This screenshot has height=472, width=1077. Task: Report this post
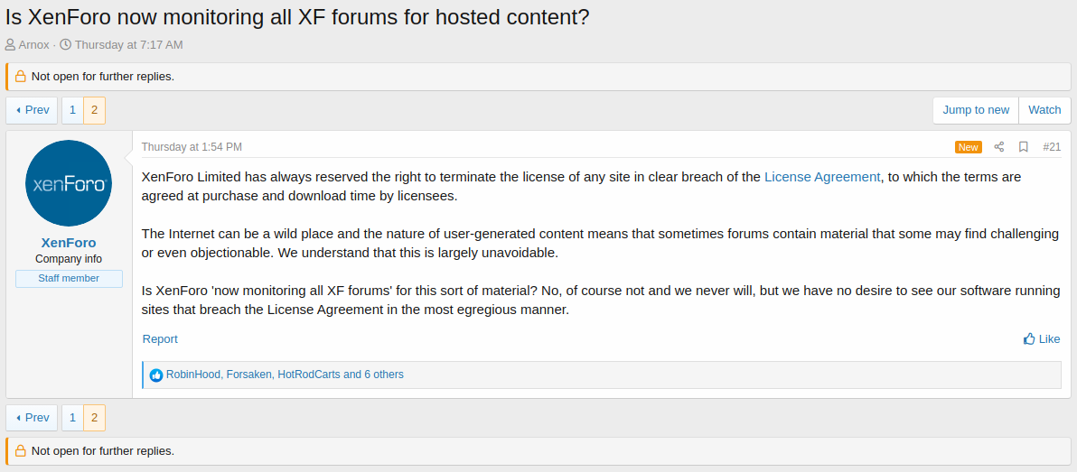click(x=160, y=339)
